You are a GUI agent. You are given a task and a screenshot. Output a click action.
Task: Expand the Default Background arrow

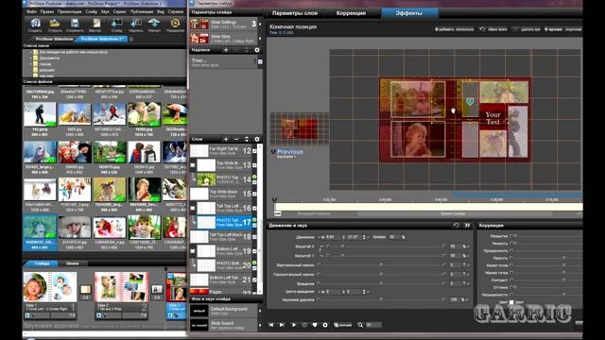(260, 311)
